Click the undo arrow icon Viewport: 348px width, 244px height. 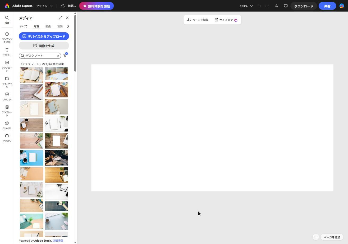[x=259, y=6]
